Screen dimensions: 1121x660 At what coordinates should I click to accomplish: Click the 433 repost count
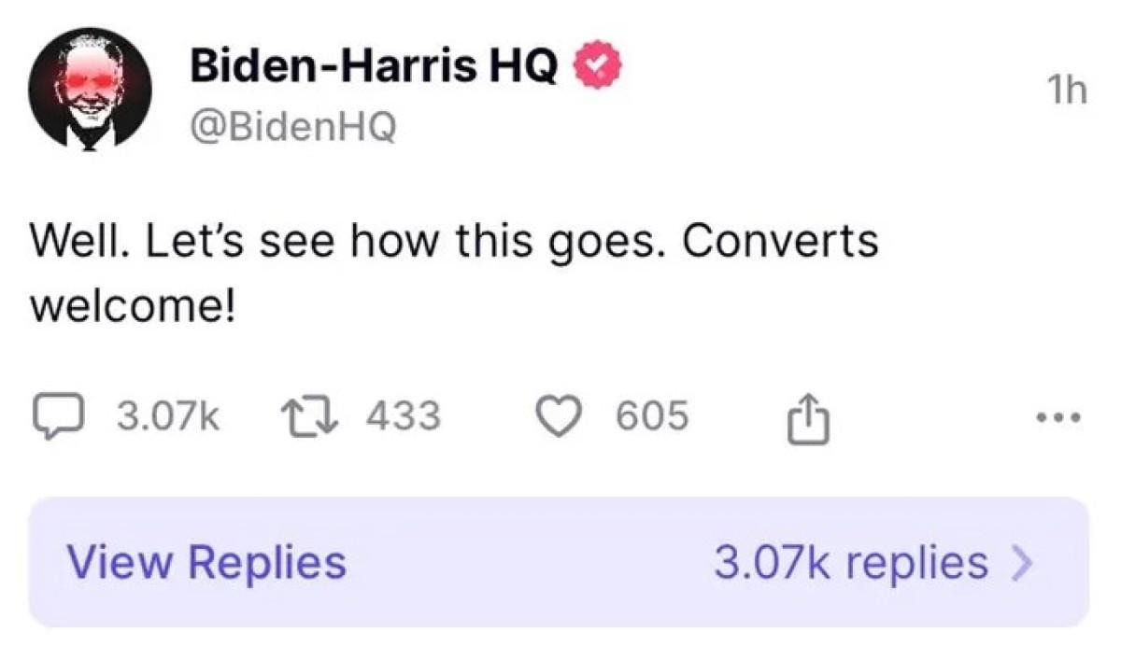(403, 415)
